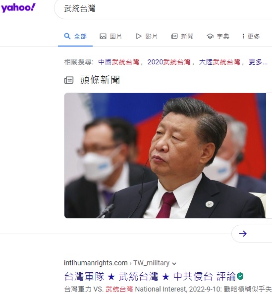Image resolution: width=272 pixels, height=294 pixels.
Task: Click the search box containing 武統台灣
Action: coord(163,8)
